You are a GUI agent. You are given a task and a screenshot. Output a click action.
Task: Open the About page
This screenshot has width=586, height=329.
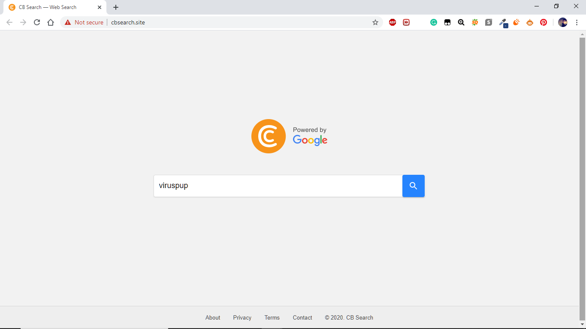(213, 317)
